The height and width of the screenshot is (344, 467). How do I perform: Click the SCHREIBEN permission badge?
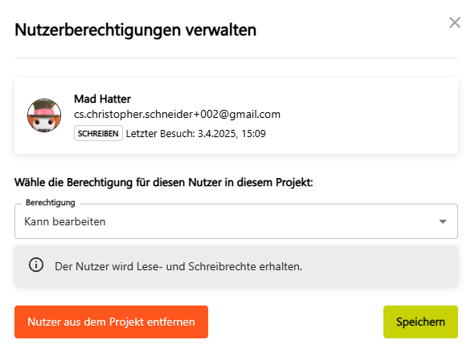pos(98,133)
